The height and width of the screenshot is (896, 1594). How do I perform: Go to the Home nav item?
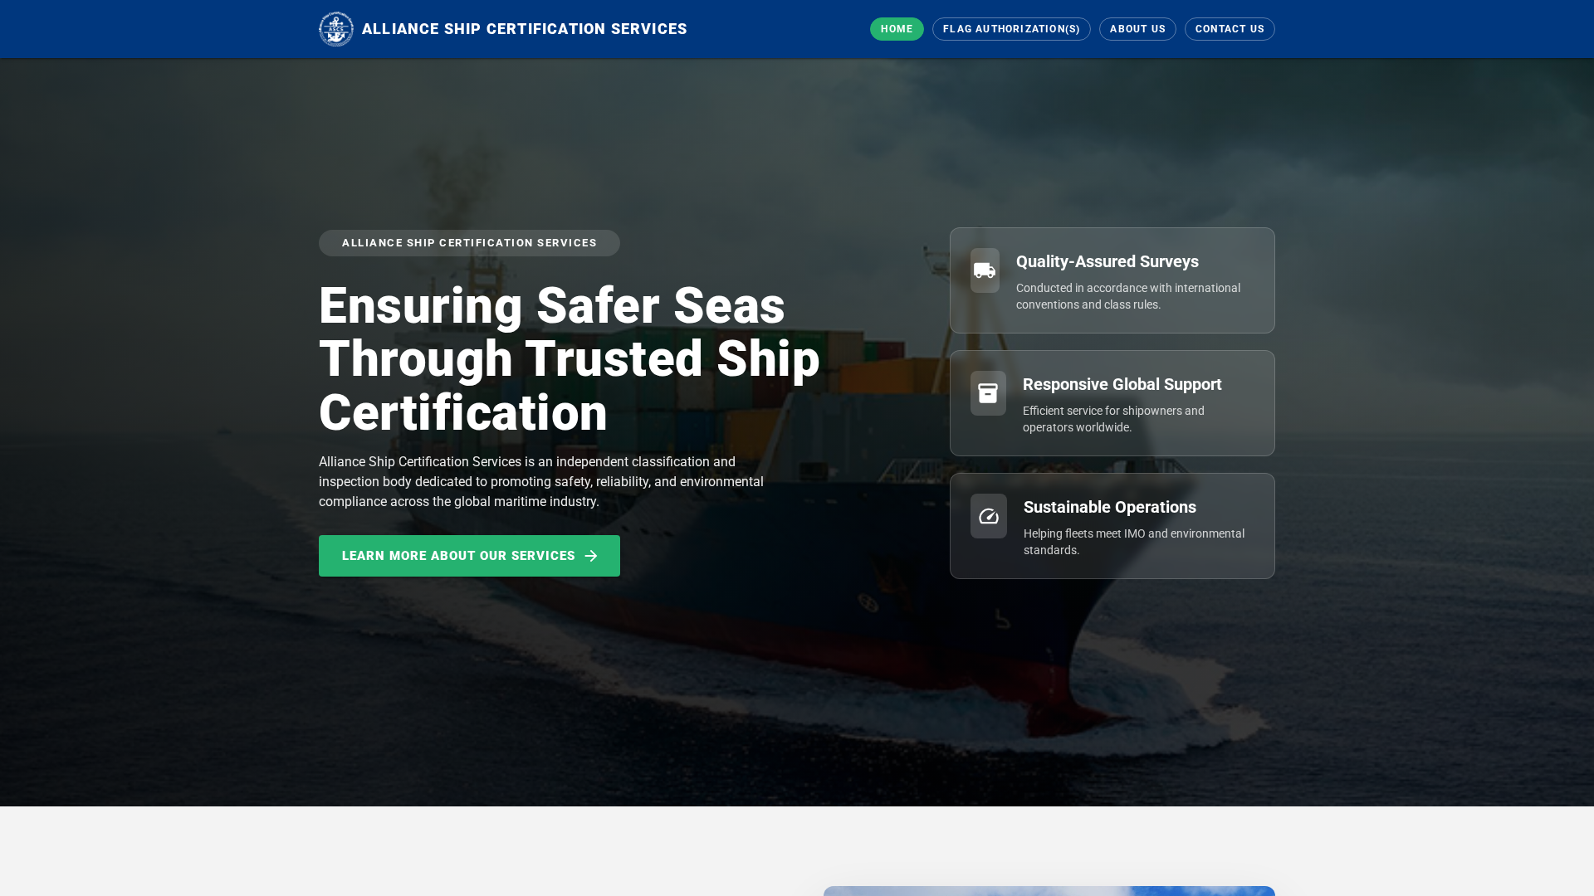coord(897,29)
